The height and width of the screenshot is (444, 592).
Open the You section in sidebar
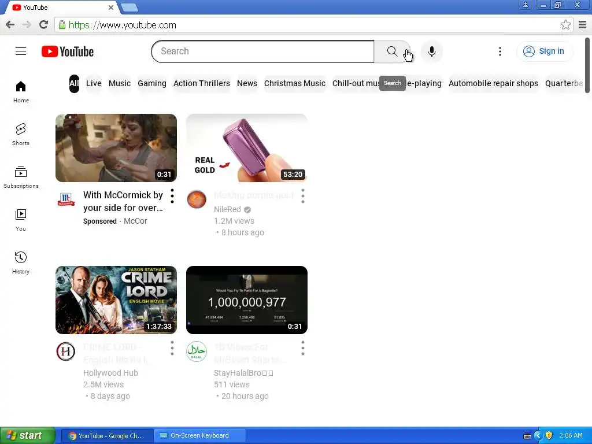tap(21, 220)
